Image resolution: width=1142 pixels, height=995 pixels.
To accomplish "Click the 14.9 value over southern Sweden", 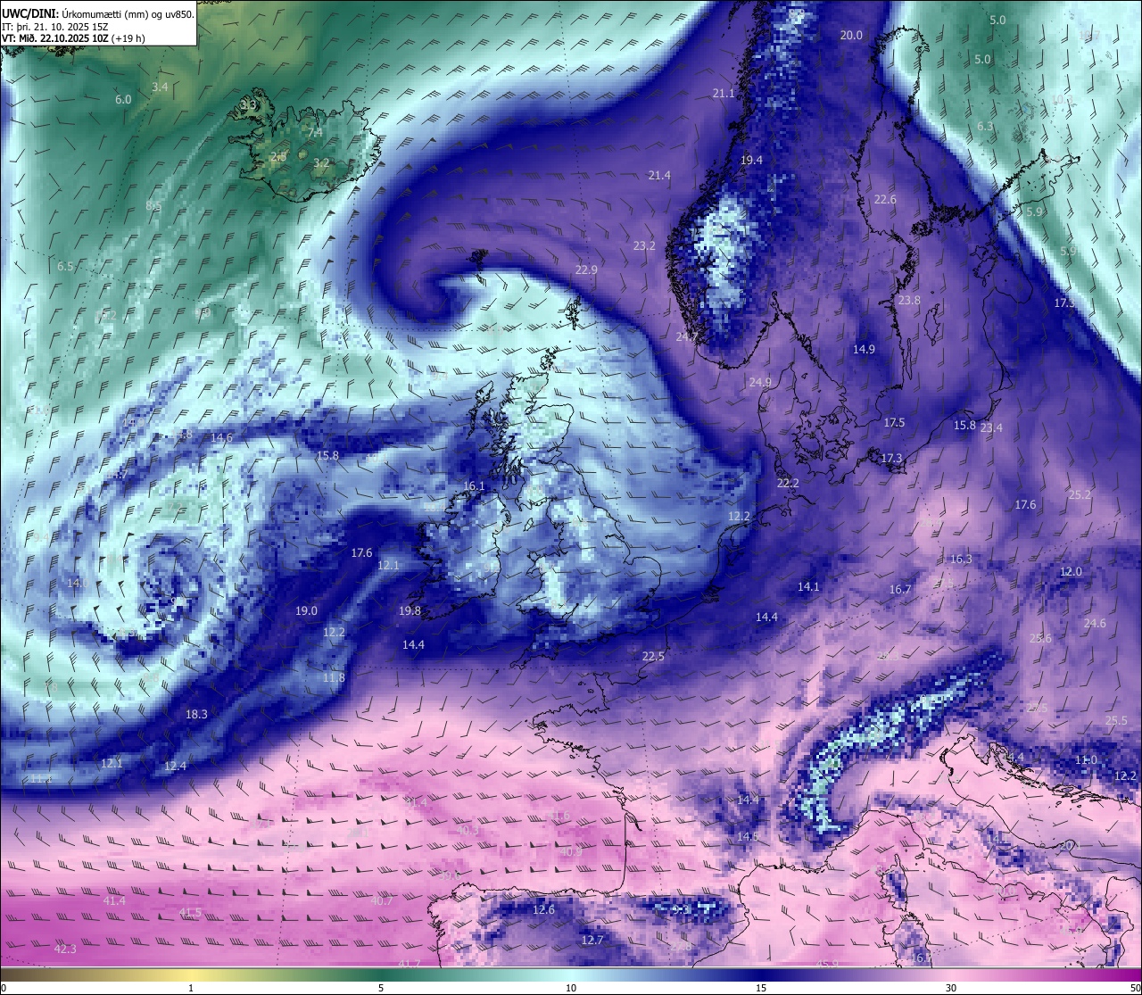I will (864, 350).
